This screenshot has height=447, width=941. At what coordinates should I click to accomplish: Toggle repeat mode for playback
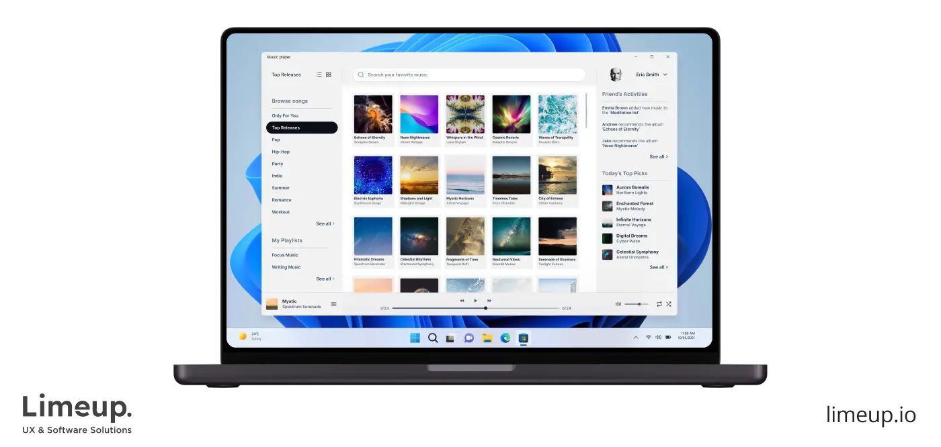point(659,303)
